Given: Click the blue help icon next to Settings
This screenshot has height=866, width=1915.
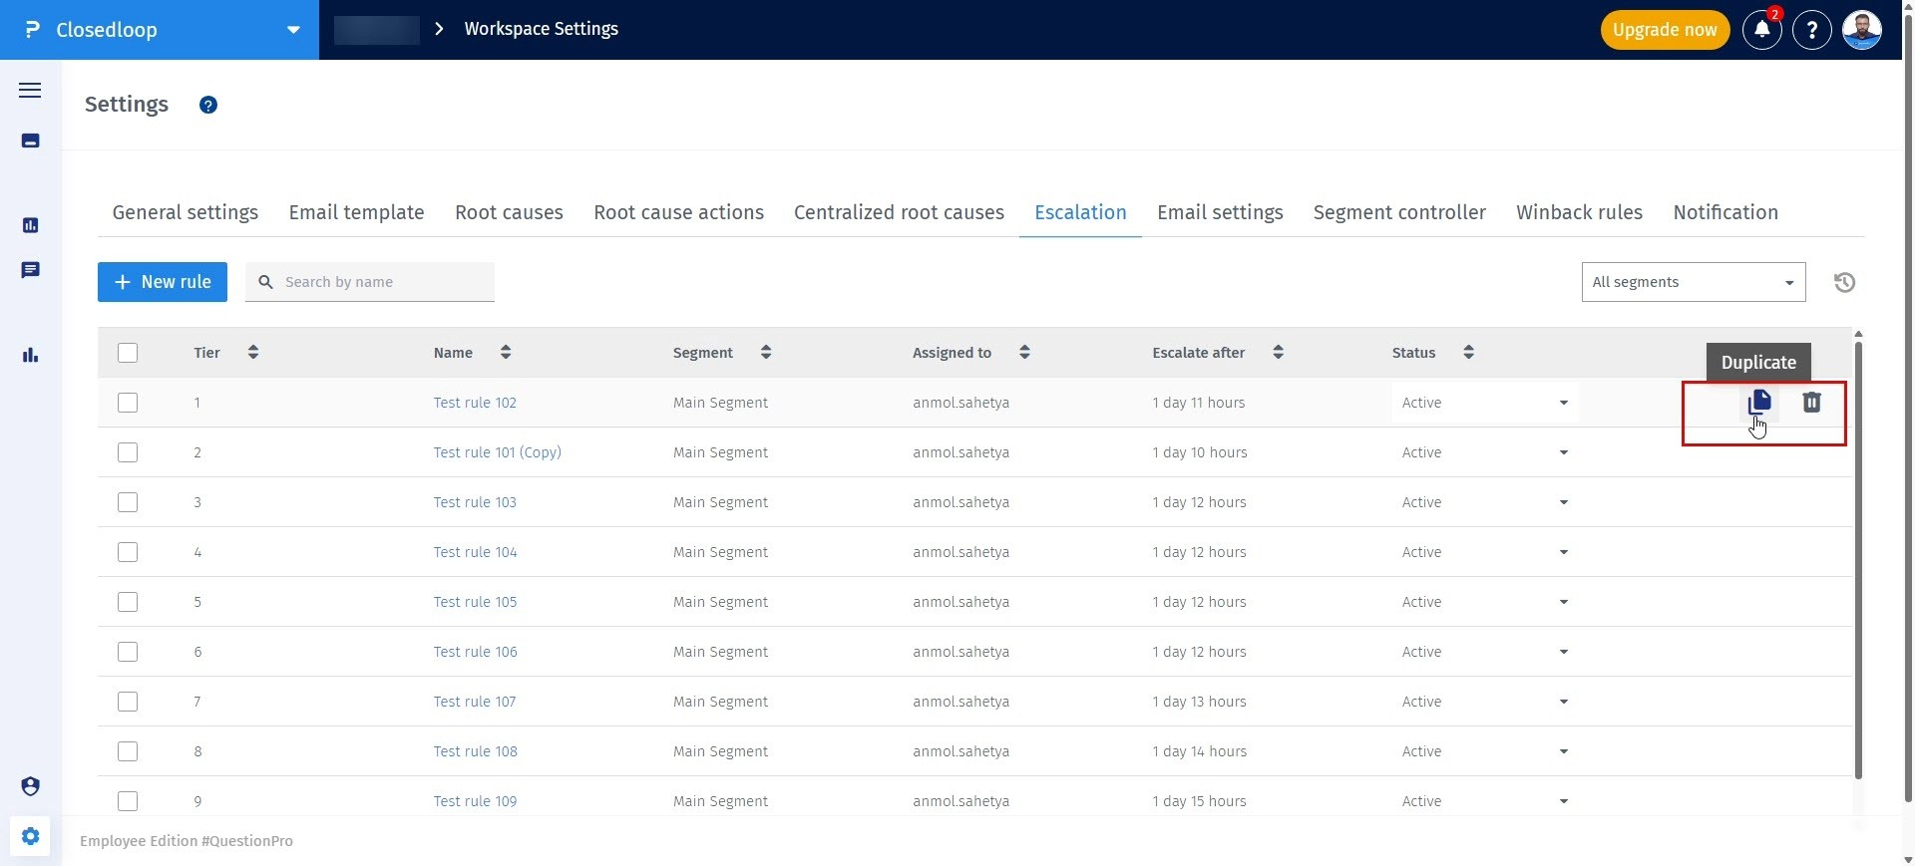Looking at the screenshot, I should [x=208, y=105].
